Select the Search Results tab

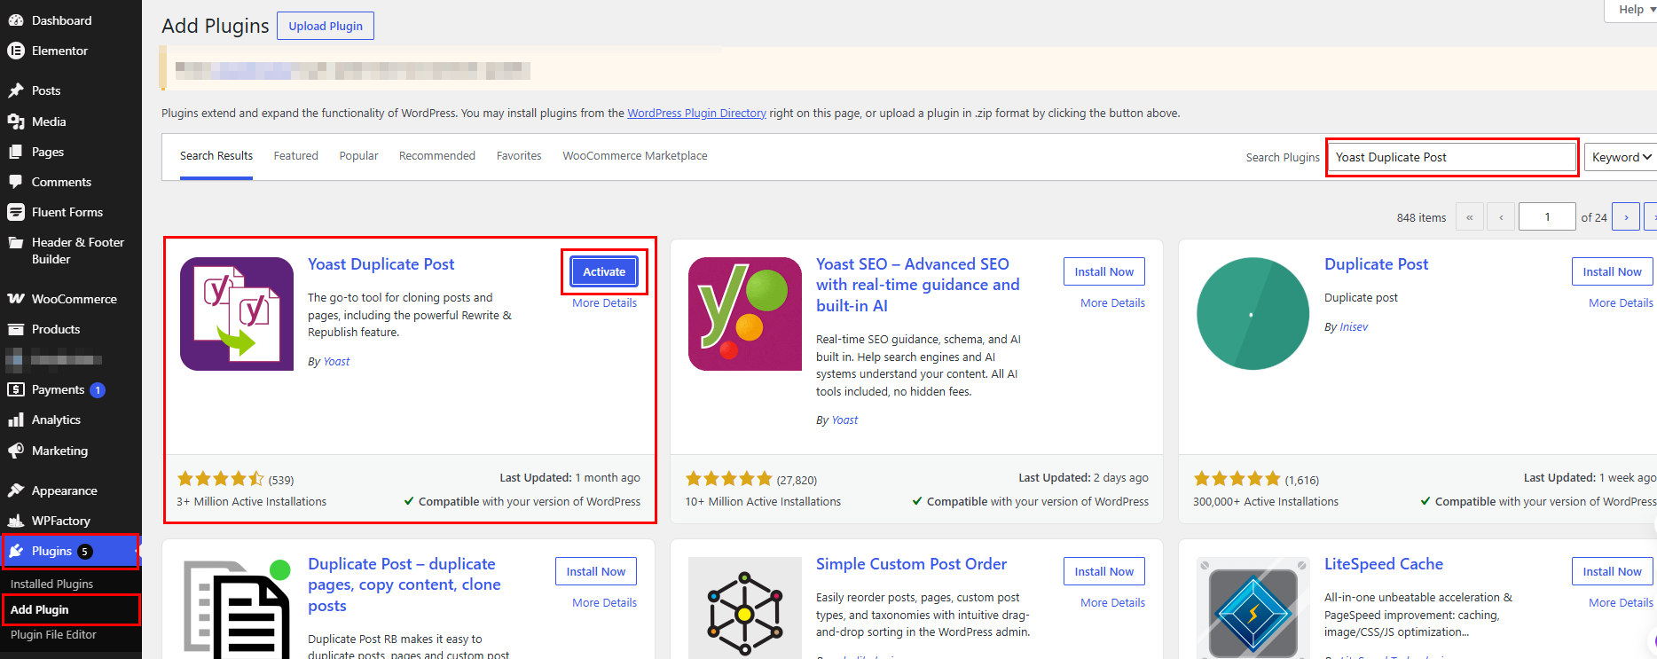pyautogui.click(x=216, y=156)
